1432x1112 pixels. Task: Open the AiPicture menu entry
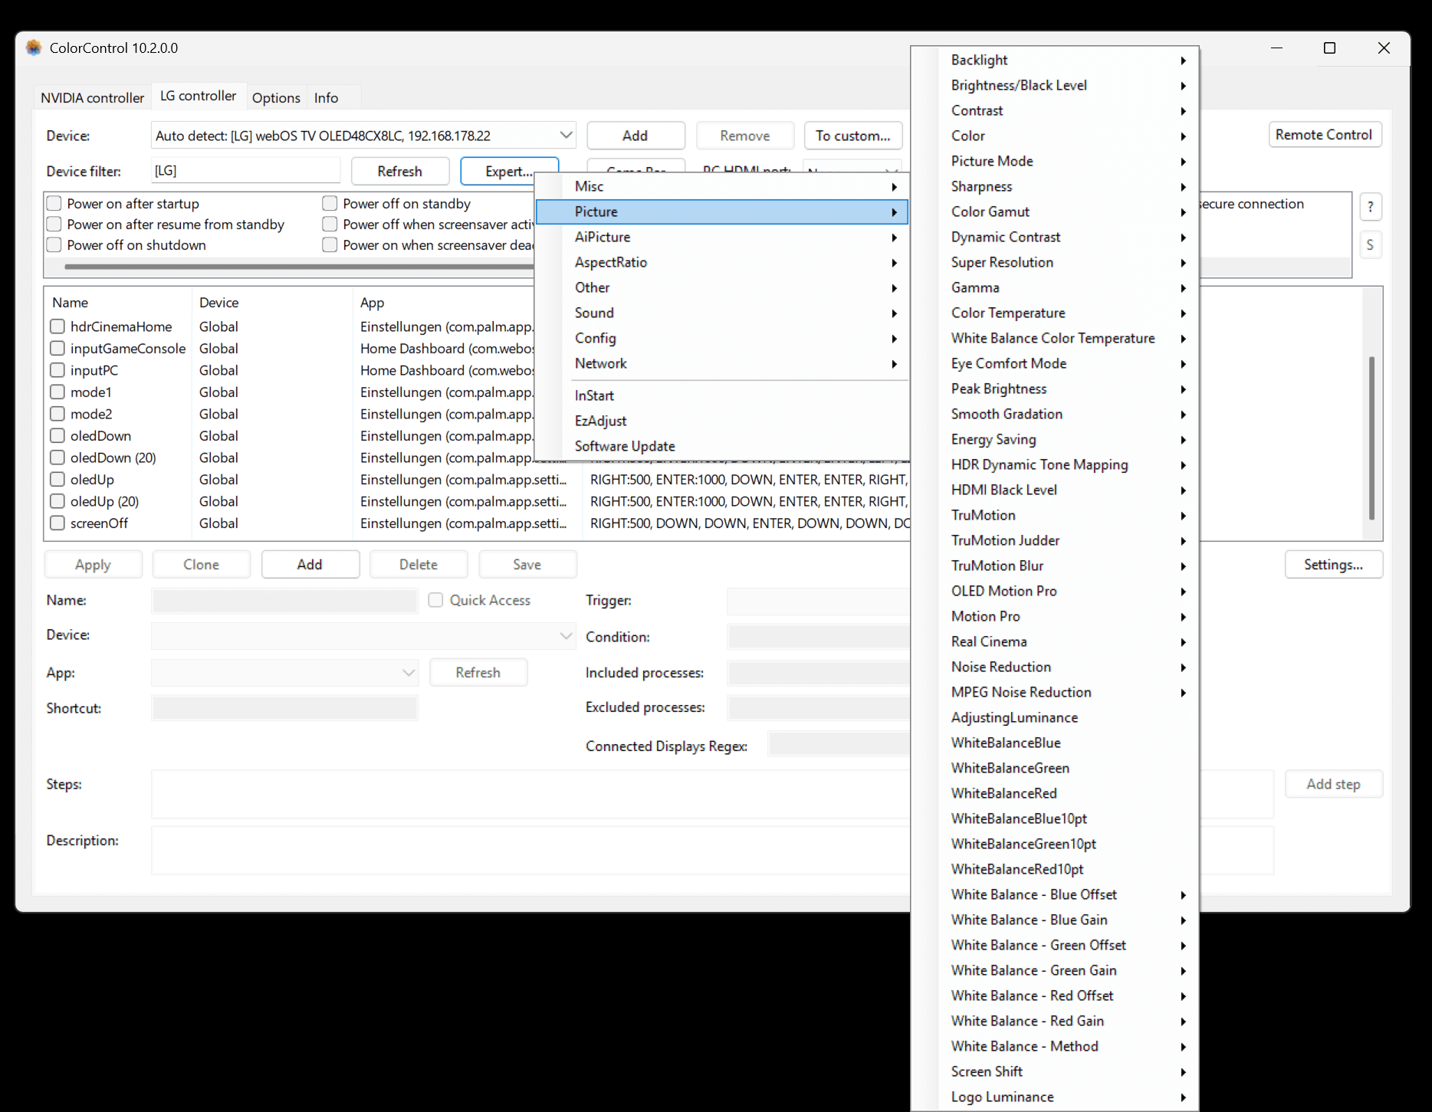722,237
